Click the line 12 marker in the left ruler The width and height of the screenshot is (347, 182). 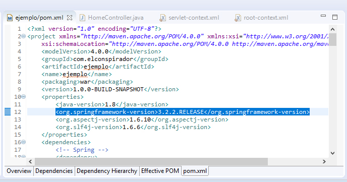8,112
